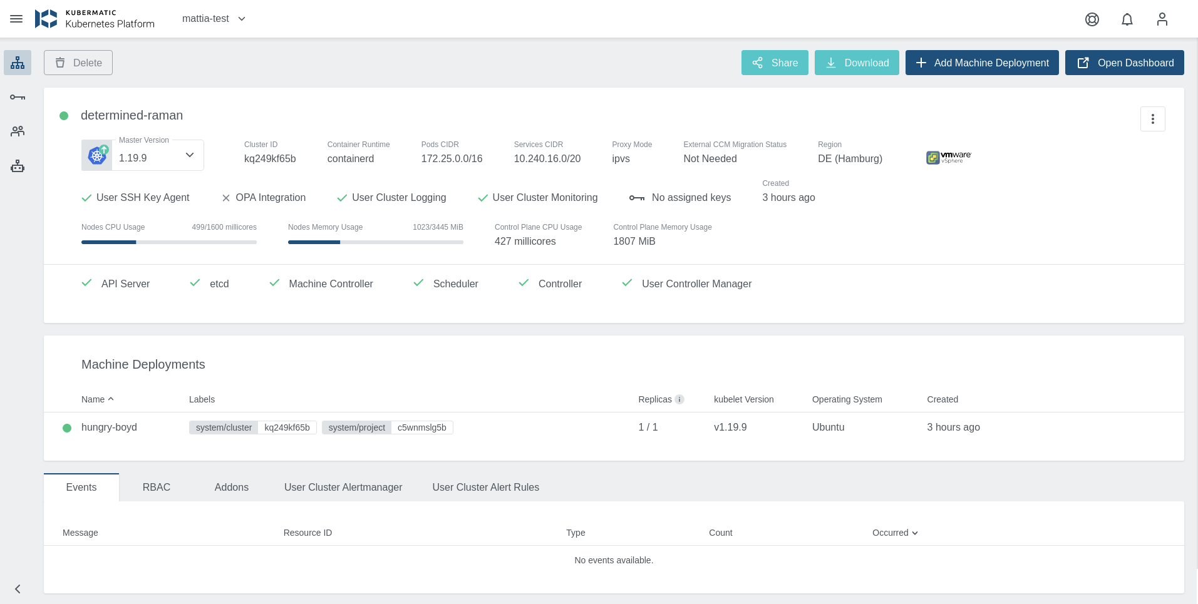The width and height of the screenshot is (1198, 604).
Task: Open the cluster three-dot options menu
Action: 1152,119
